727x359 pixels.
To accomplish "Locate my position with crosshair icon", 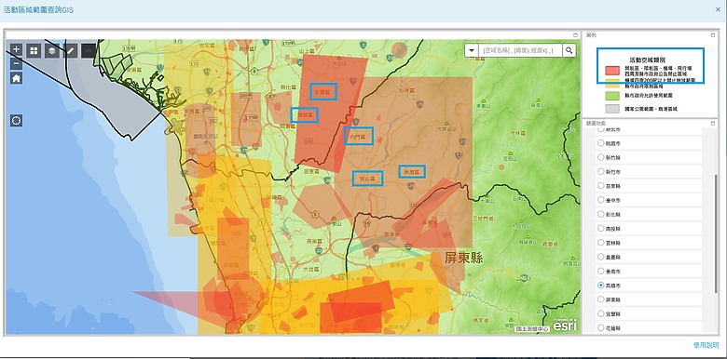I will tap(16, 121).
